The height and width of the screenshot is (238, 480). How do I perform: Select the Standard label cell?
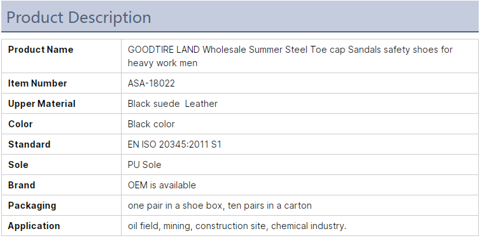62,144
